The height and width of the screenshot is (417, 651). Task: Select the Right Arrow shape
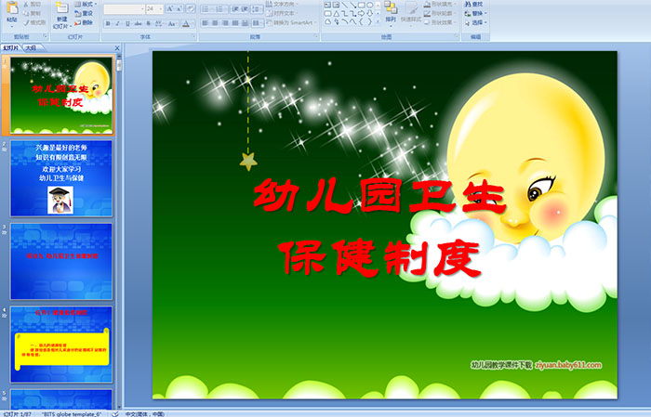point(361,14)
